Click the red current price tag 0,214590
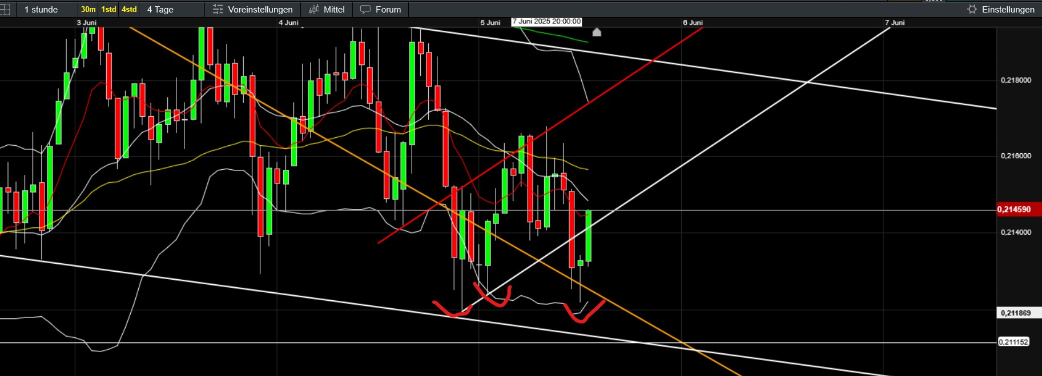The image size is (1042, 376). [1019, 210]
